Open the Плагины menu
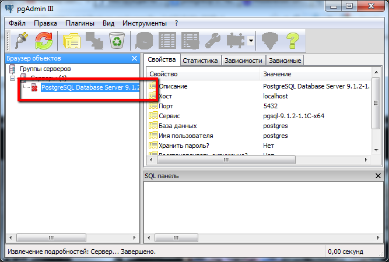 [80, 23]
